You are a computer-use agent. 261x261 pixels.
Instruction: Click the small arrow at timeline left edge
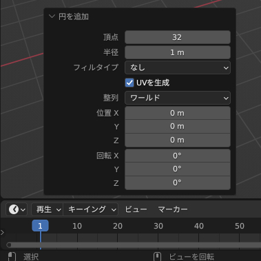point(2,233)
